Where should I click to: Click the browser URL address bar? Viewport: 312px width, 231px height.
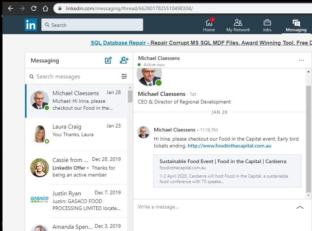click(183, 8)
